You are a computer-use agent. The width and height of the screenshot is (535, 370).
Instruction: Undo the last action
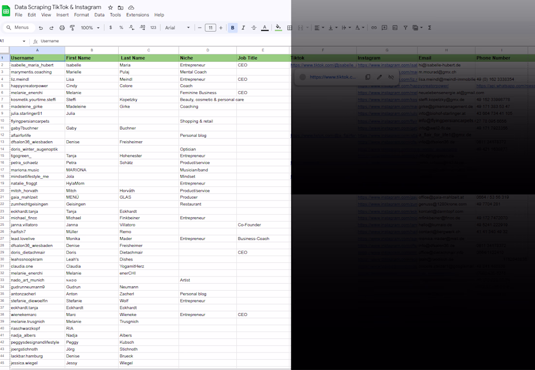40,28
